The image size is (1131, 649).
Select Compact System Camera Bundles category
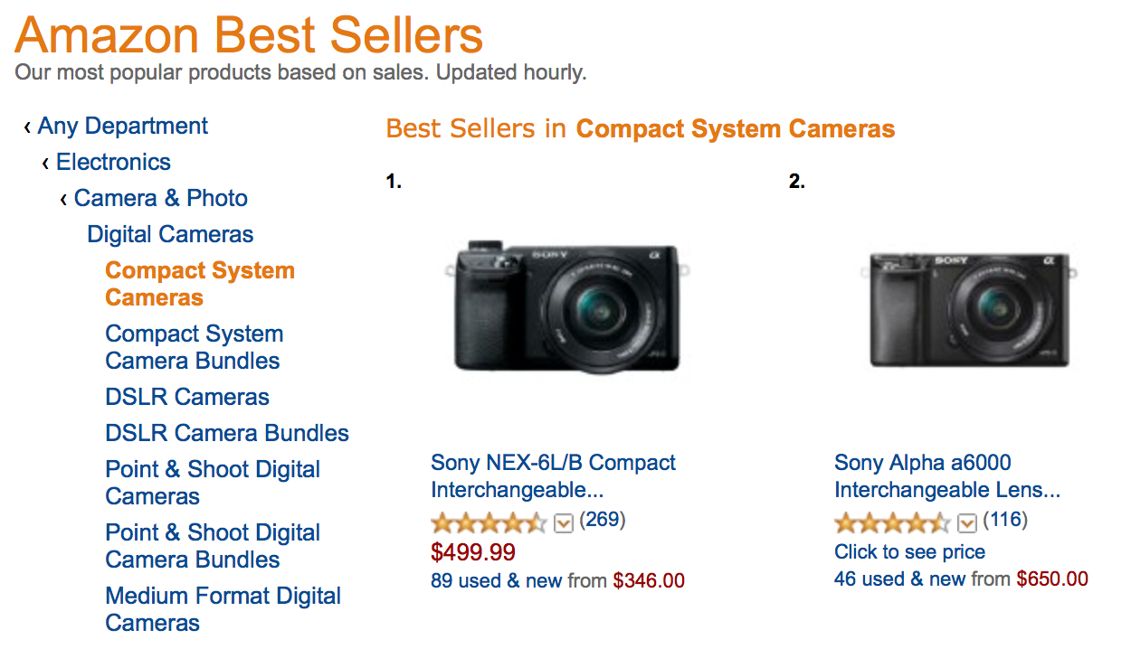click(x=194, y=347)
